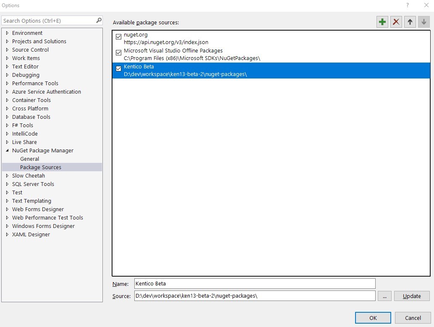Open help with the question mark icon
Image resolution: width=434 pixels, height=327 pixels.
408,5
